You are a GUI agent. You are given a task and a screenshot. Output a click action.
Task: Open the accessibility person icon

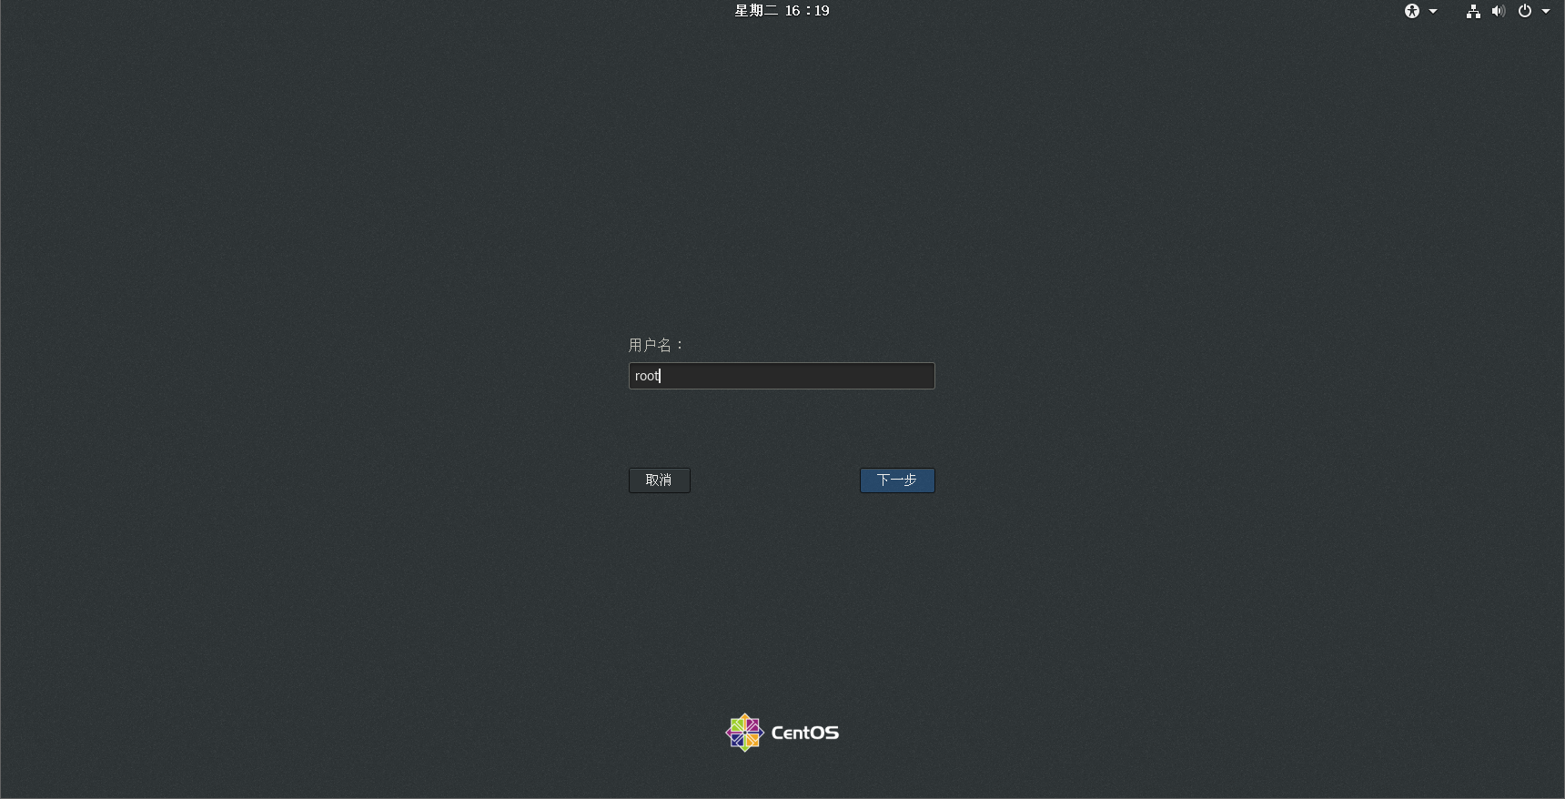tap(1411, 11)
